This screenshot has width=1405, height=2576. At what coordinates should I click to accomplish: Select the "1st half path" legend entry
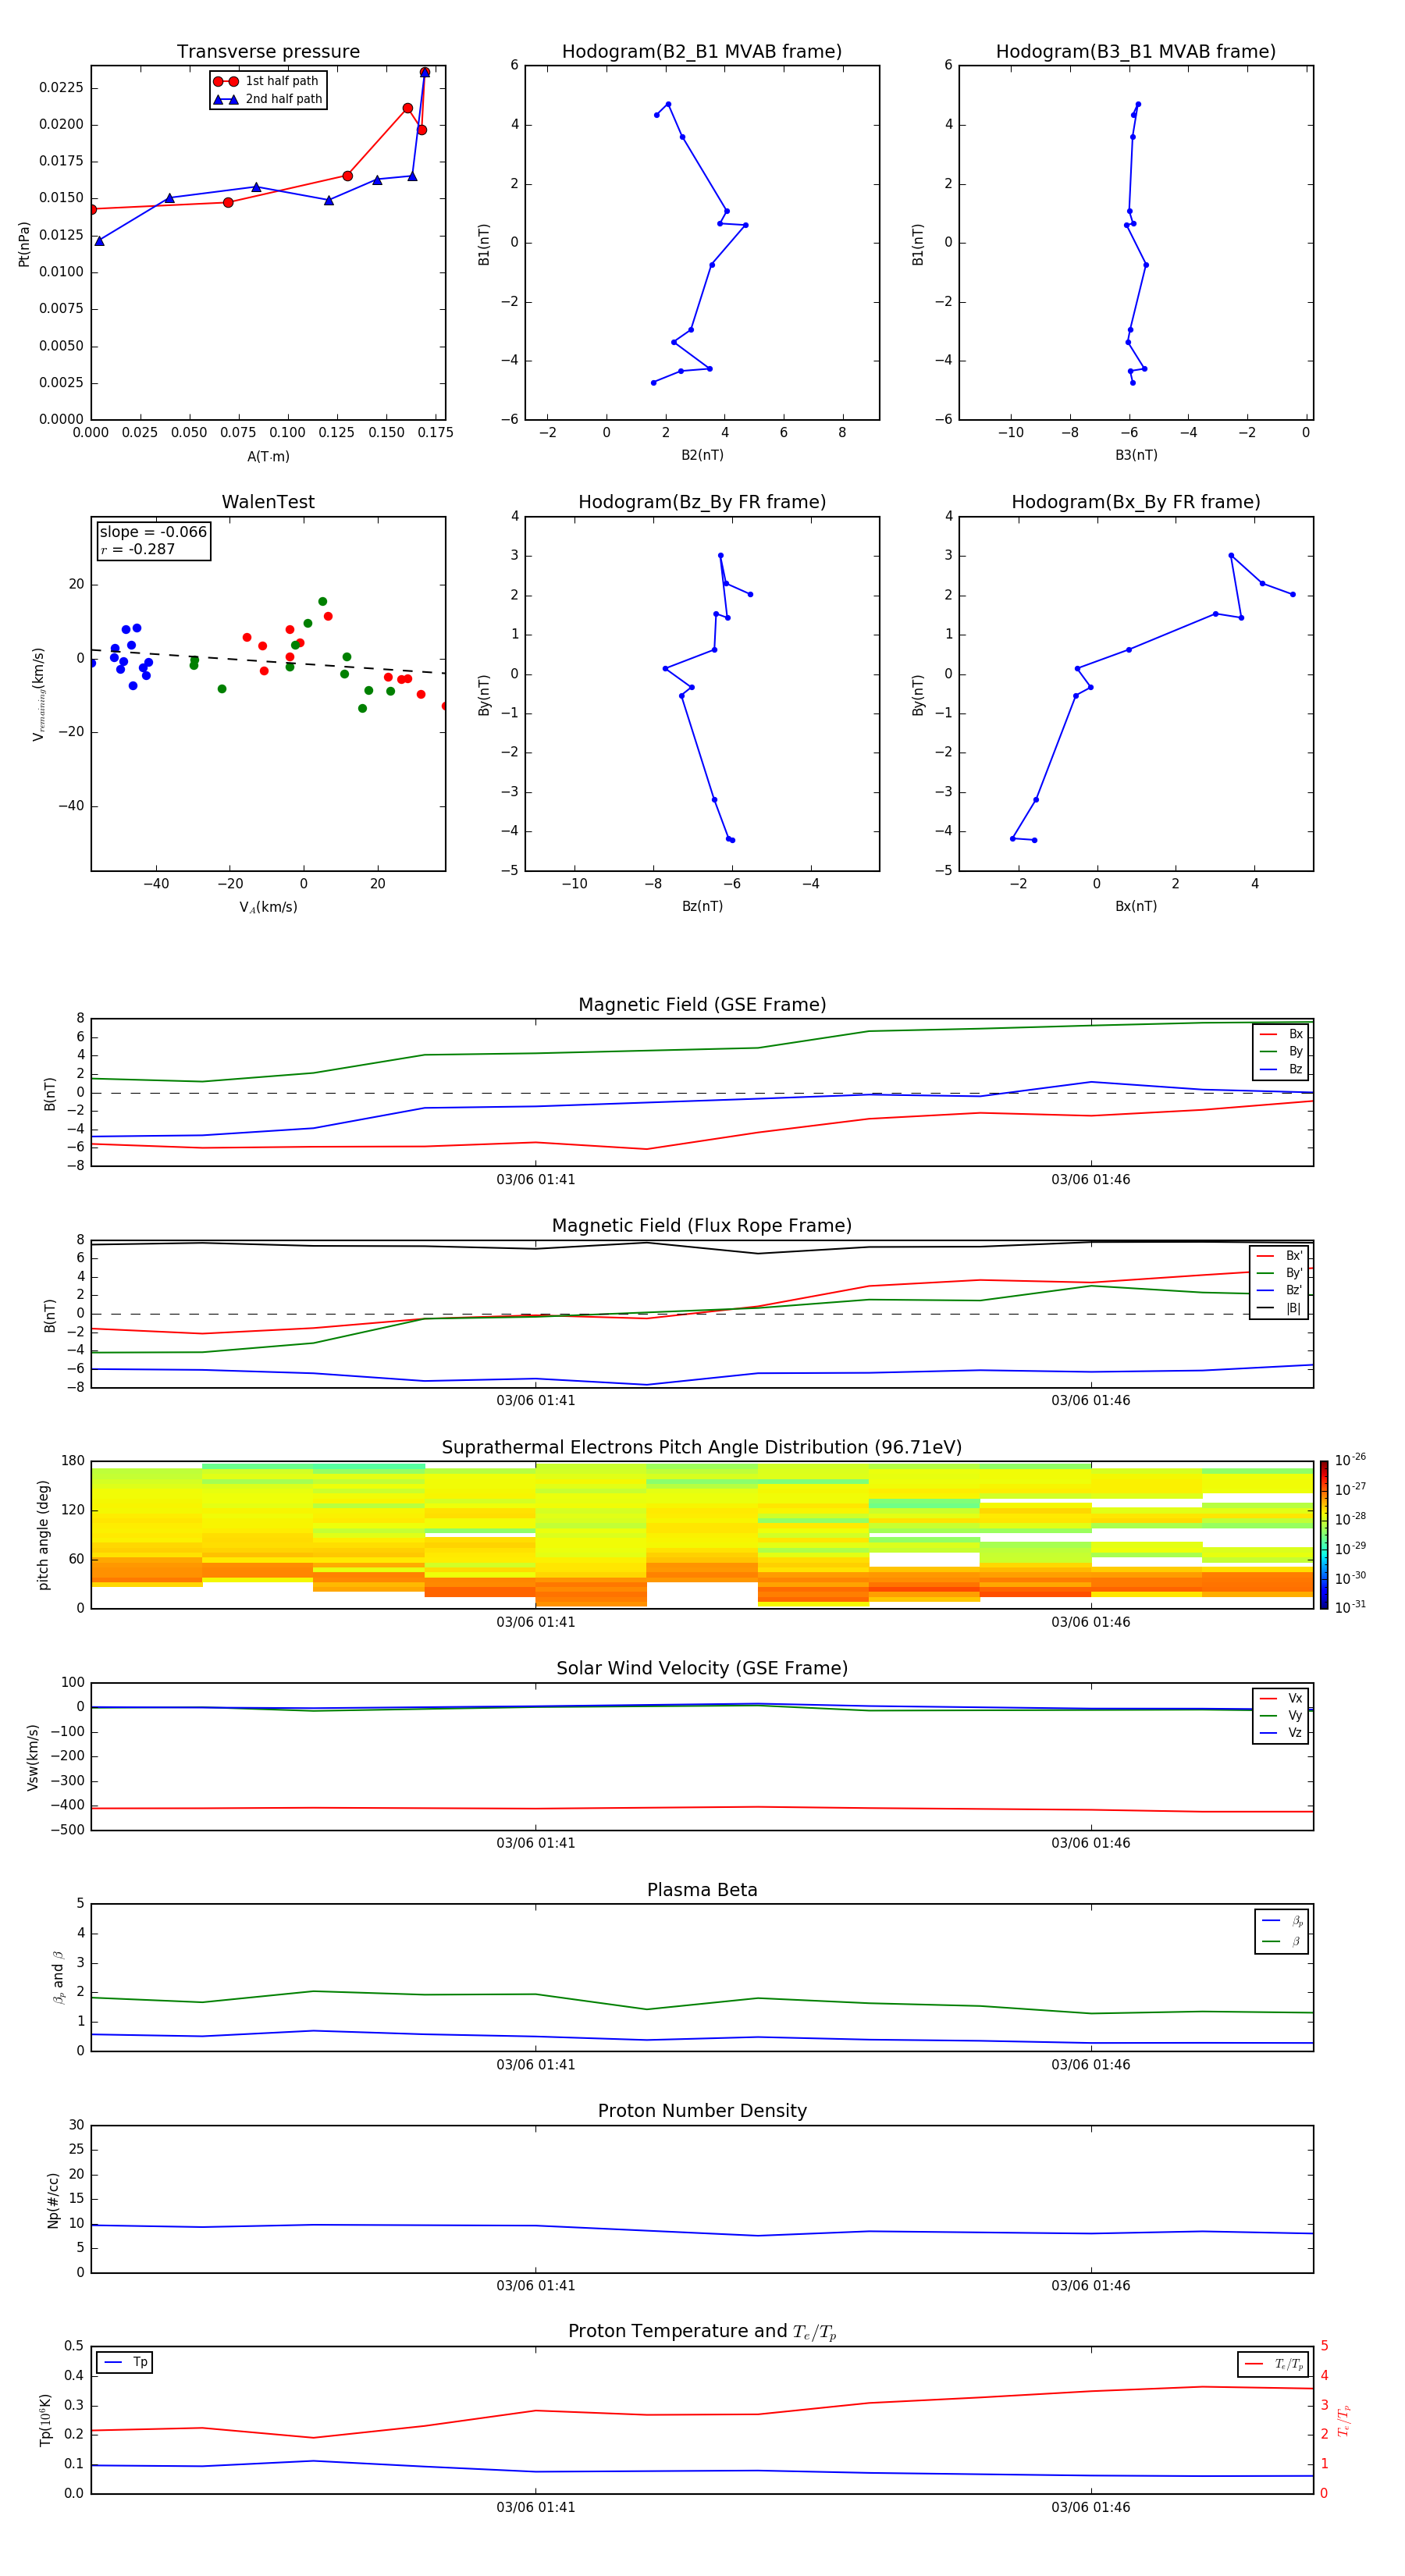coord(267,81)
